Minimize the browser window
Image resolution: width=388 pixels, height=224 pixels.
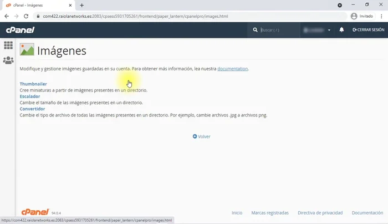[353, 4]
